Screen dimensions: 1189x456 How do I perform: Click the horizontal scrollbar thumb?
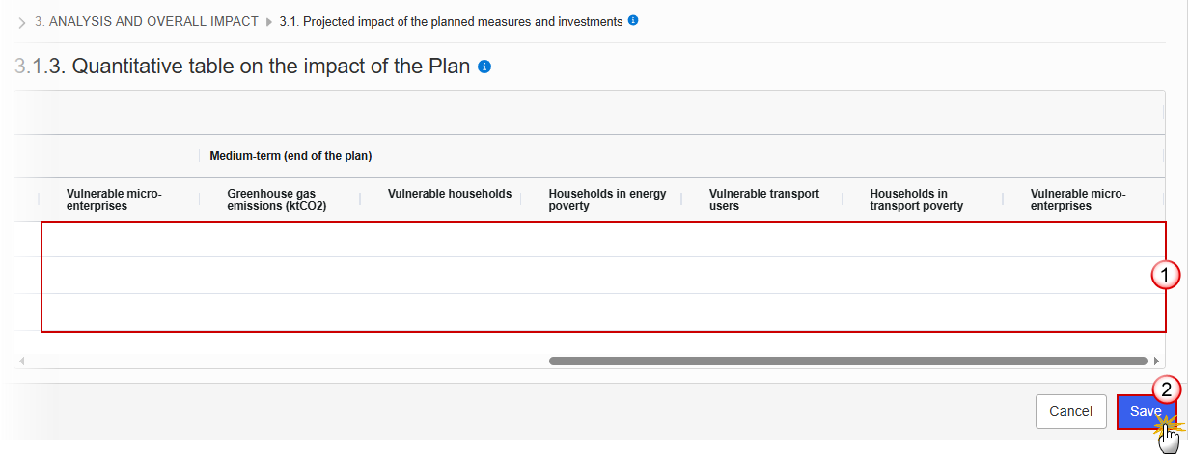tap(848, 361)
